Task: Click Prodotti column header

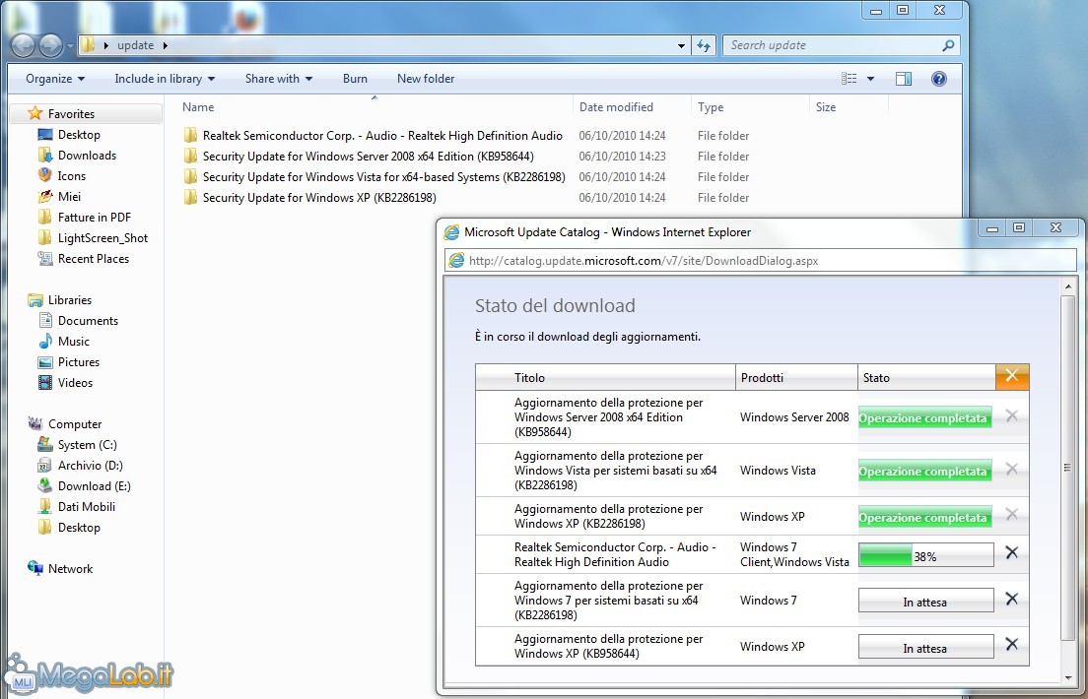Action: [x=796, y=377]
